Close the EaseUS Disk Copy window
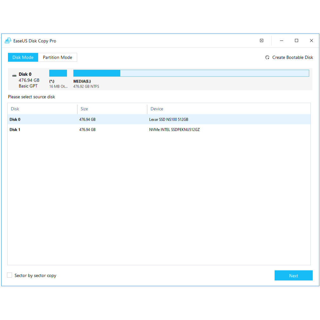Screen dimensions: 320x320 (311, 41)
